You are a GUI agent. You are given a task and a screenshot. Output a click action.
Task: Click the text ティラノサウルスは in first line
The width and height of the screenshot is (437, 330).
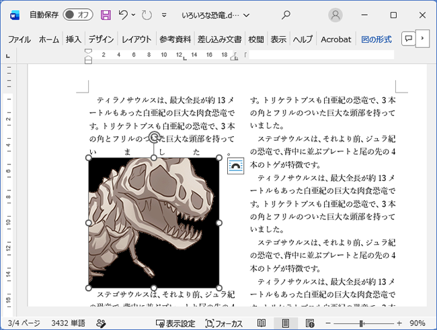(x=132, y=100)
